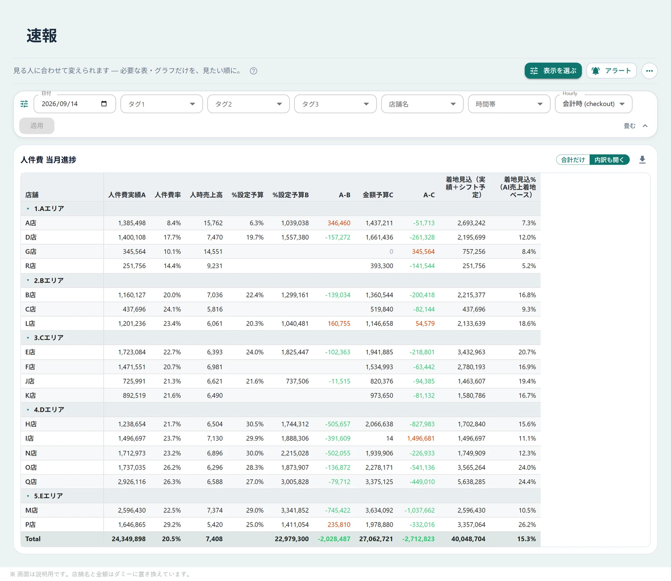671x581 pixels.
Task: Collapse the 4.Dエリア group row
Action: coord(28,410)
